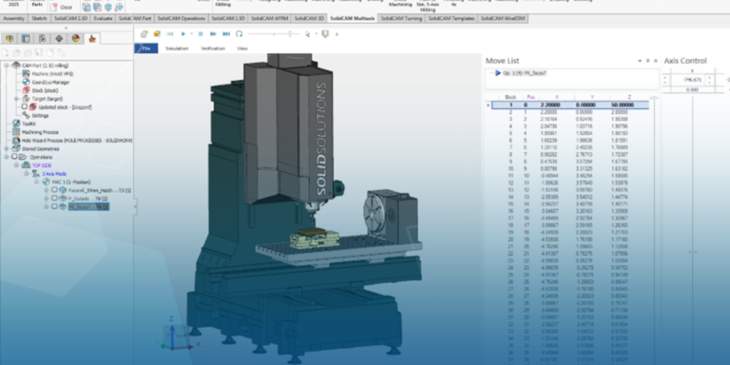Image resolution: width=730 pixels, height=365 pixels.
Task: Click the ToolKit icon
Action: [16, 124]
